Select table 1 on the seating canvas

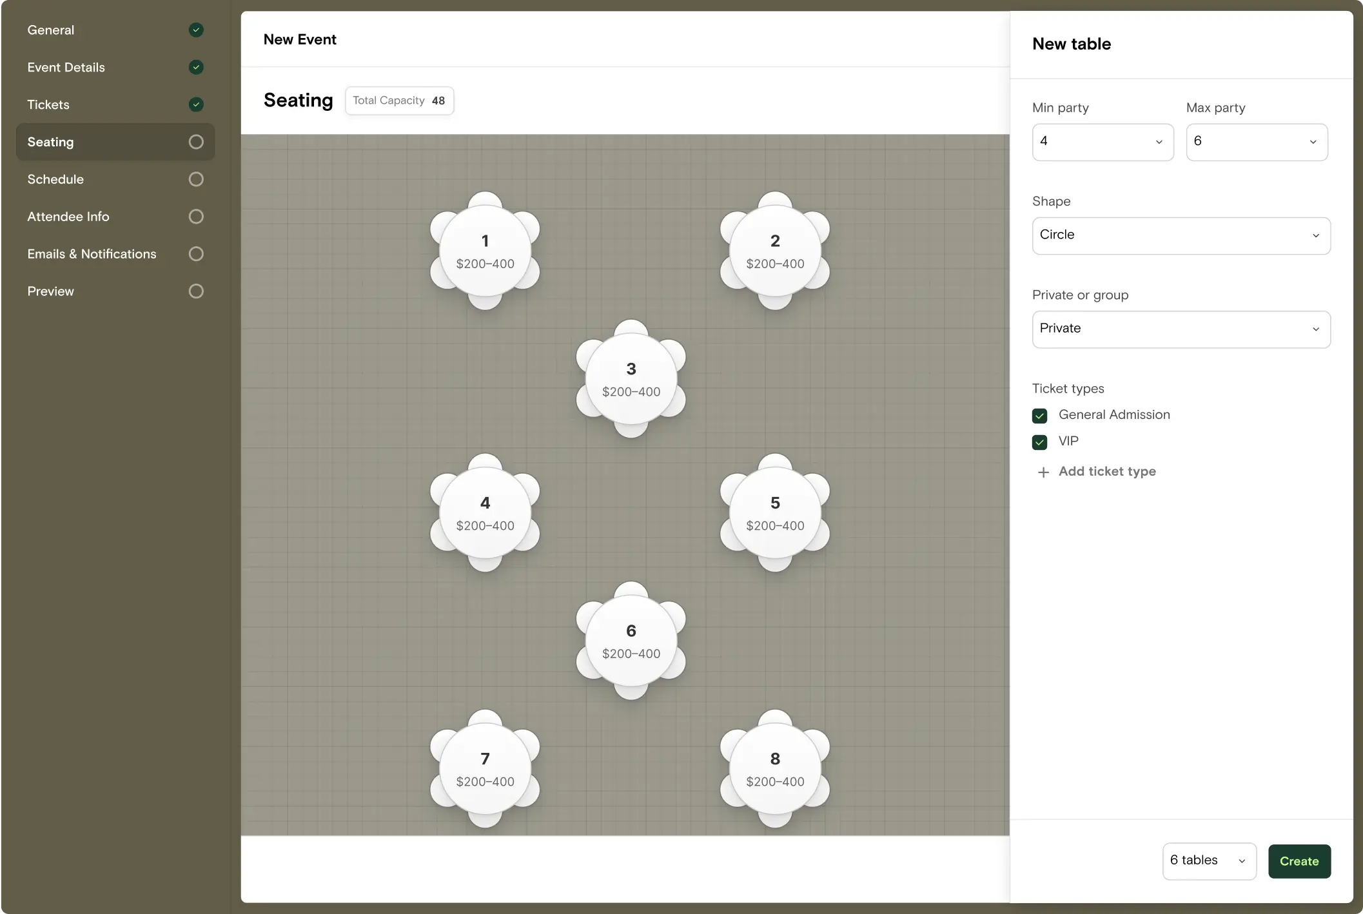pyautogui.click(x=485, y=251)
